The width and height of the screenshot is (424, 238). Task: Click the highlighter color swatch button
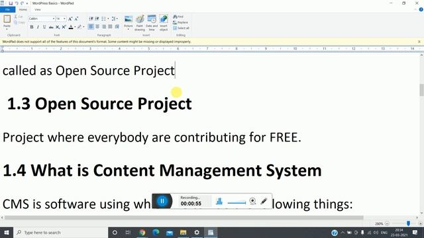(79, 27)
